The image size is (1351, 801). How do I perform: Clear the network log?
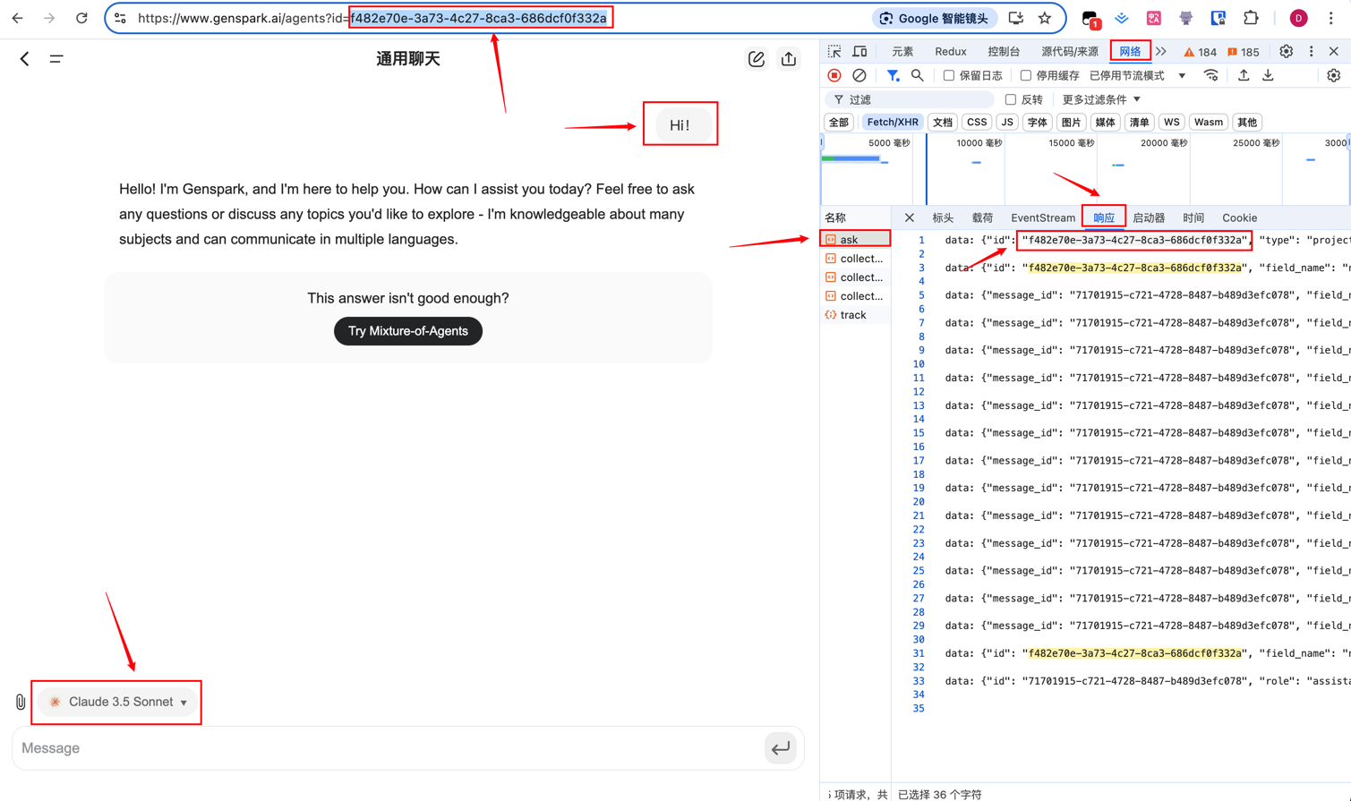(859, 76)
